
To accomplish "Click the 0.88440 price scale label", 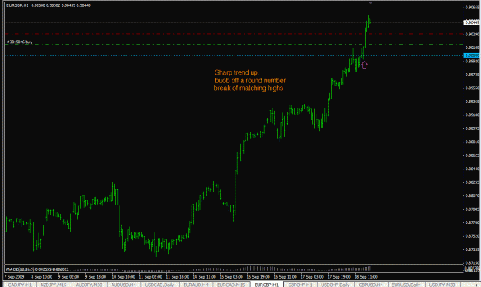I will pos(472,169).
